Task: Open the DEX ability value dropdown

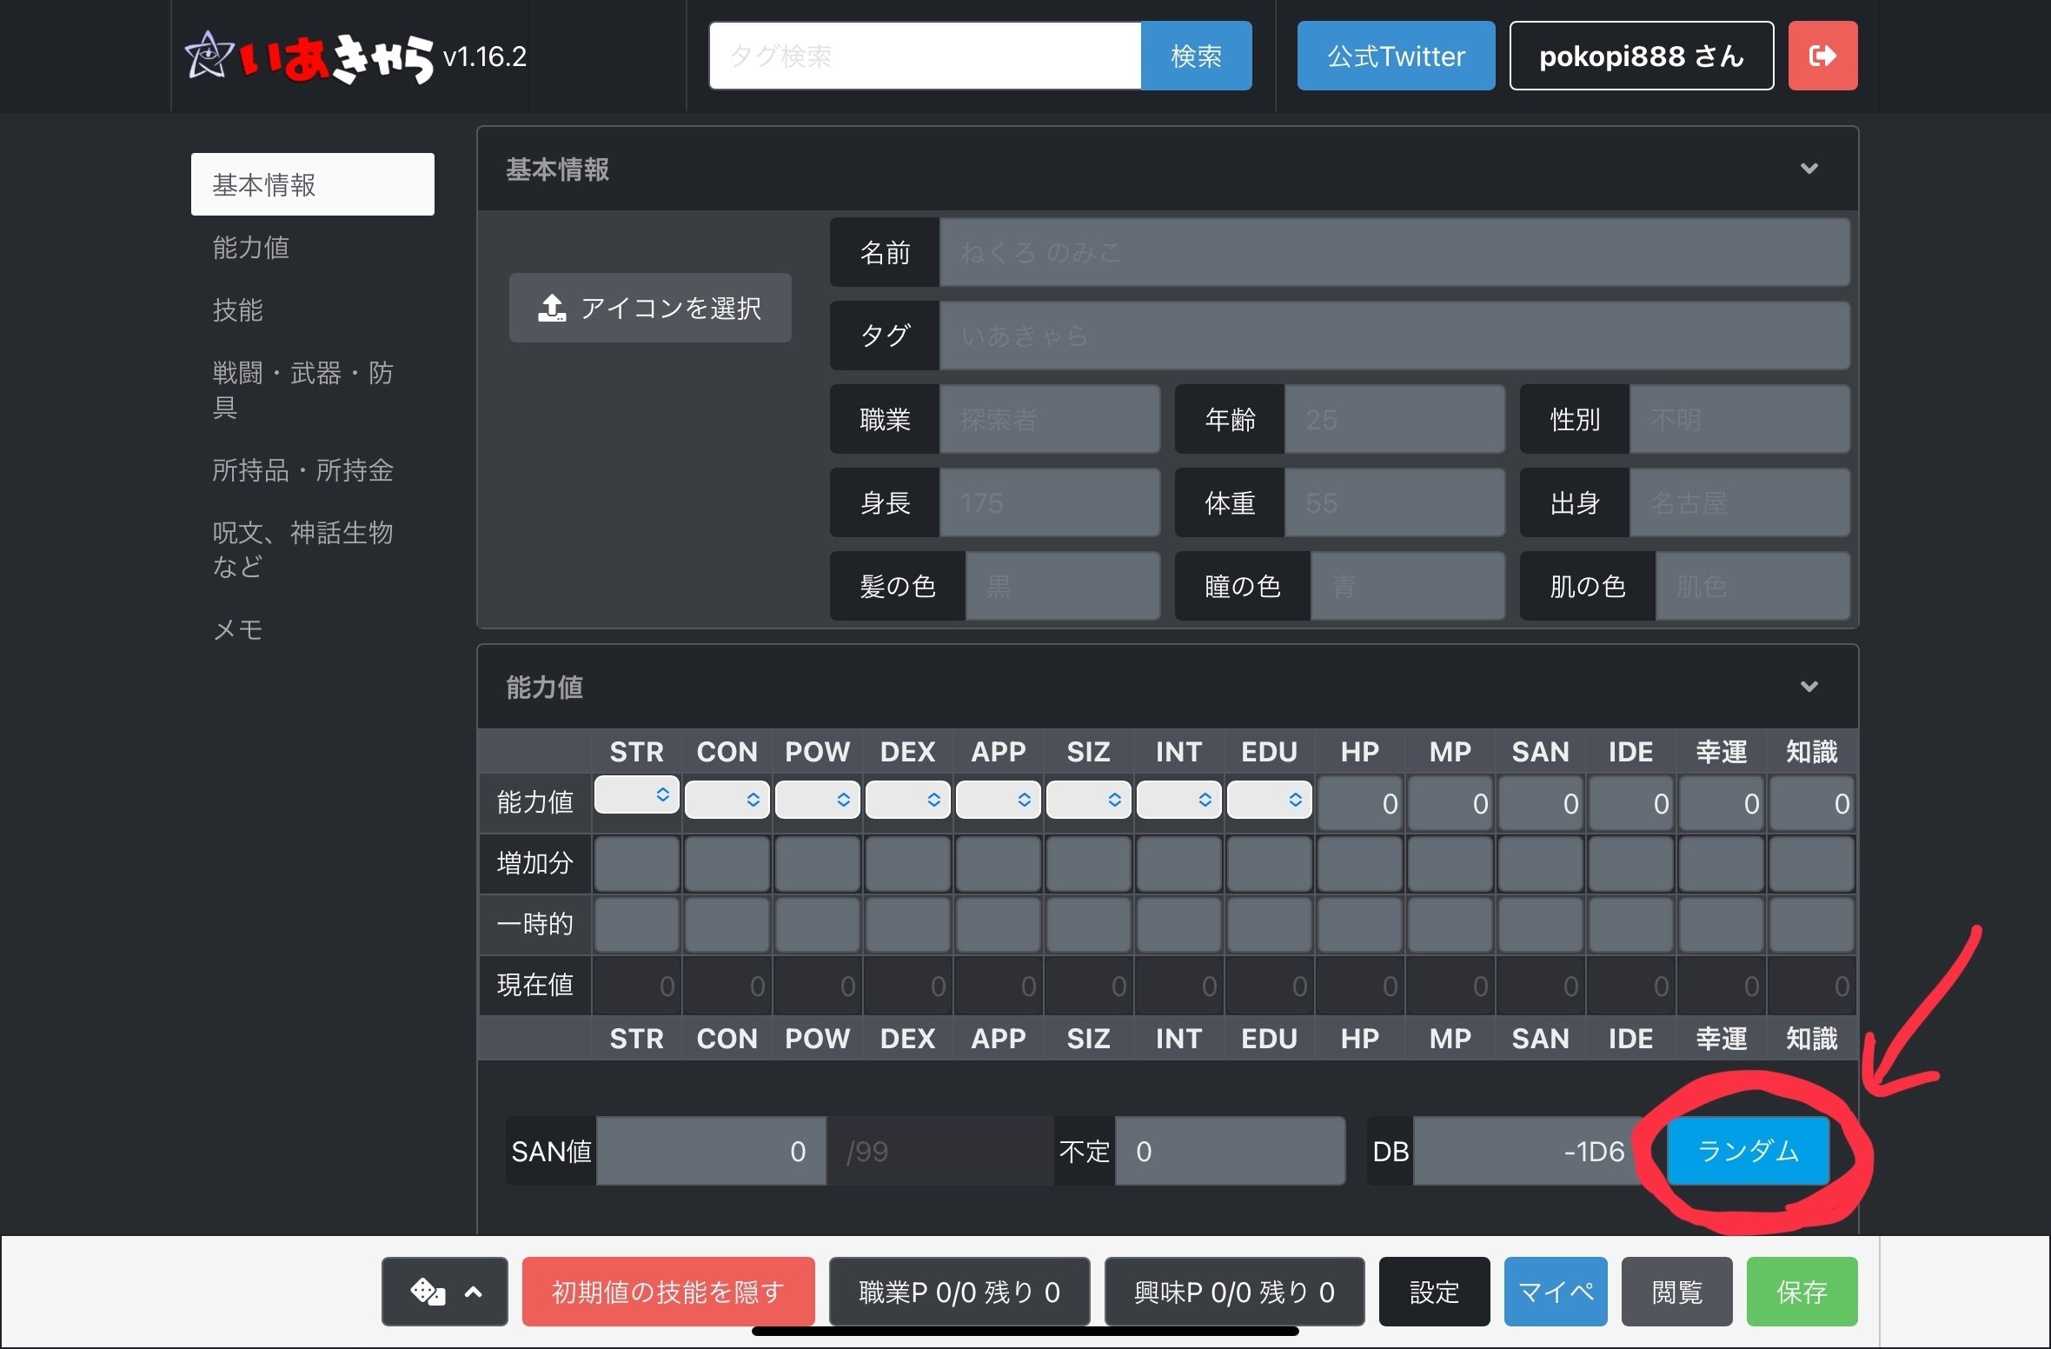Action: [908, 800]
